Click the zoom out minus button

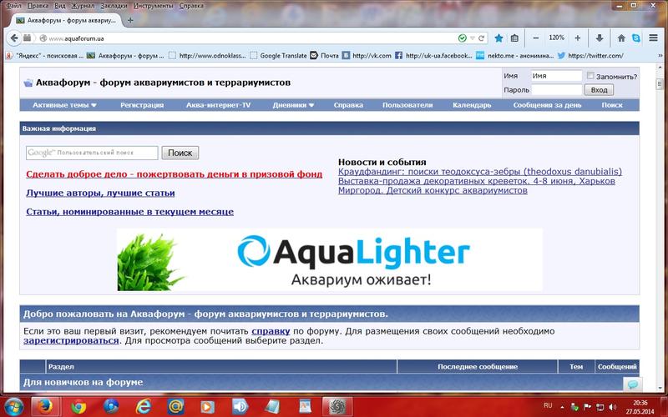(535, 38)
